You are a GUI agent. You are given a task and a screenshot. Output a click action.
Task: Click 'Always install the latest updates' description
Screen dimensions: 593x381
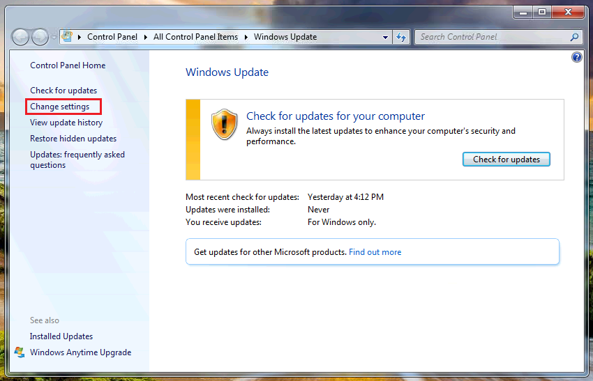[381, 136]
